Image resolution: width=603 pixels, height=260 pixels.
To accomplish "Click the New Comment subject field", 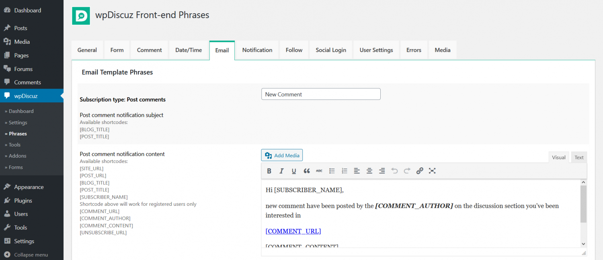I will 321,94.
